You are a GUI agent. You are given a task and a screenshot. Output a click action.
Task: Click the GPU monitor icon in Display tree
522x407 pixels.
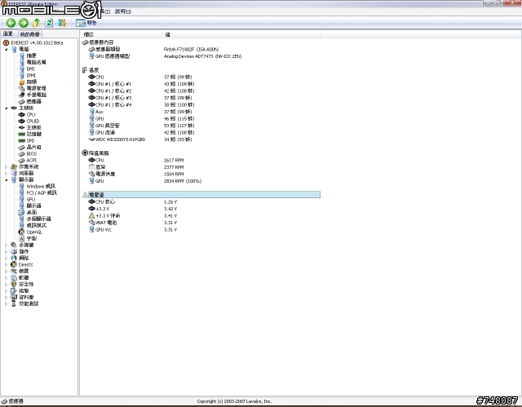22,199
